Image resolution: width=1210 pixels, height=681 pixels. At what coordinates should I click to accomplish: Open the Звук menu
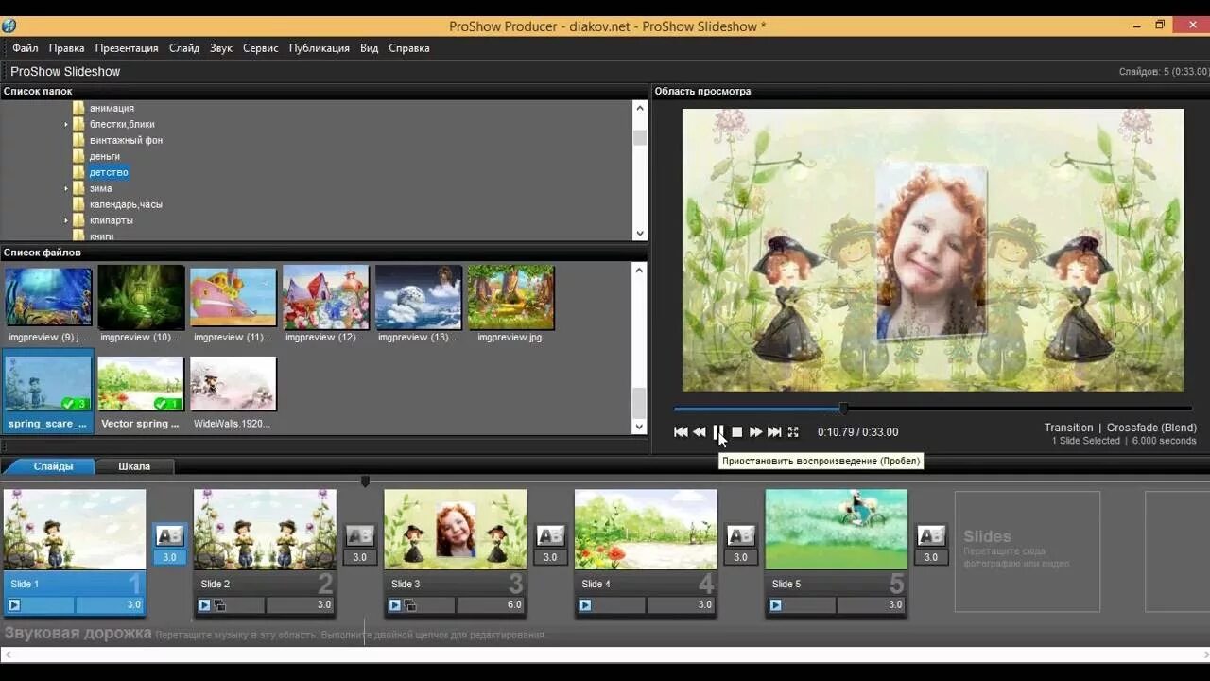[x=221, y=48]
